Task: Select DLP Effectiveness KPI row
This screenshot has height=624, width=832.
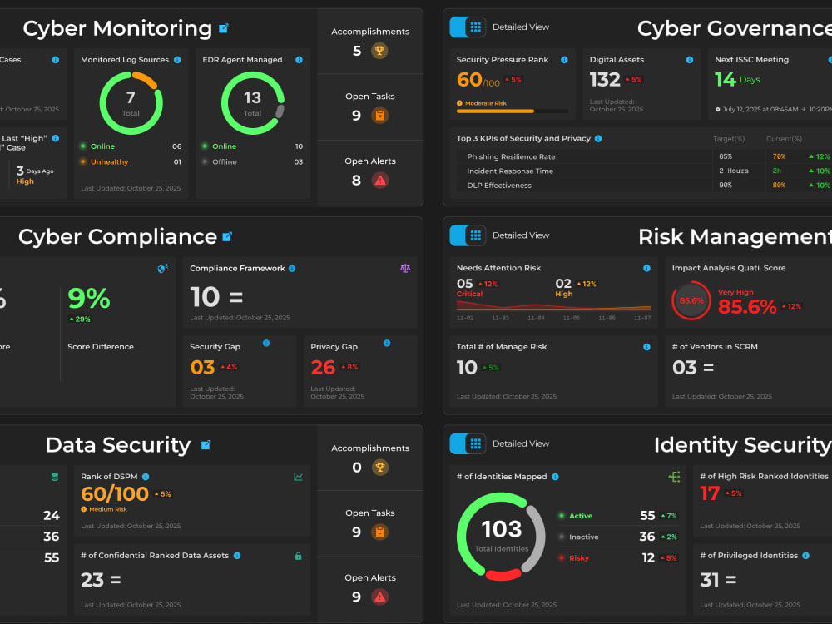Action: 644,186
